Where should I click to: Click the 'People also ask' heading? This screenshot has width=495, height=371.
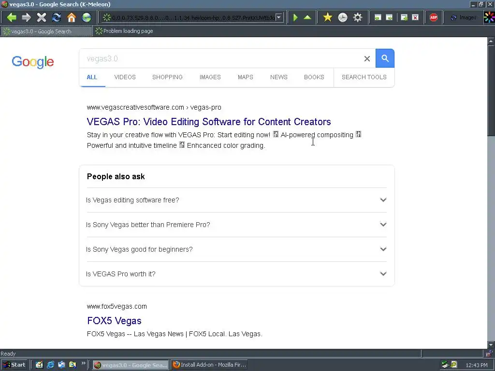[116, 177]
